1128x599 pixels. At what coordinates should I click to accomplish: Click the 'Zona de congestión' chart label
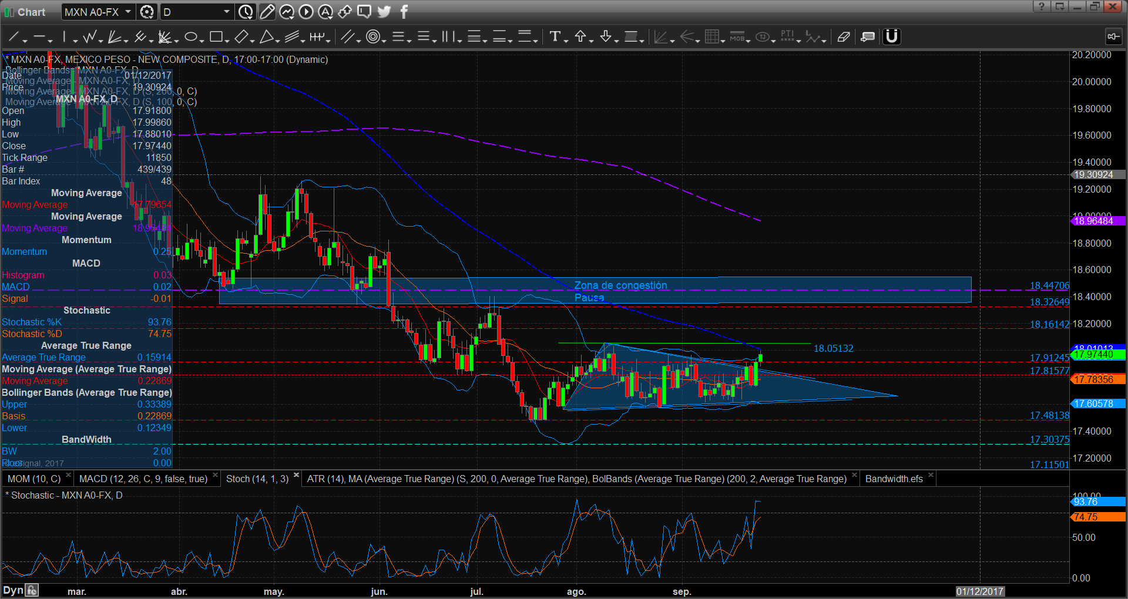coord(620,285)
